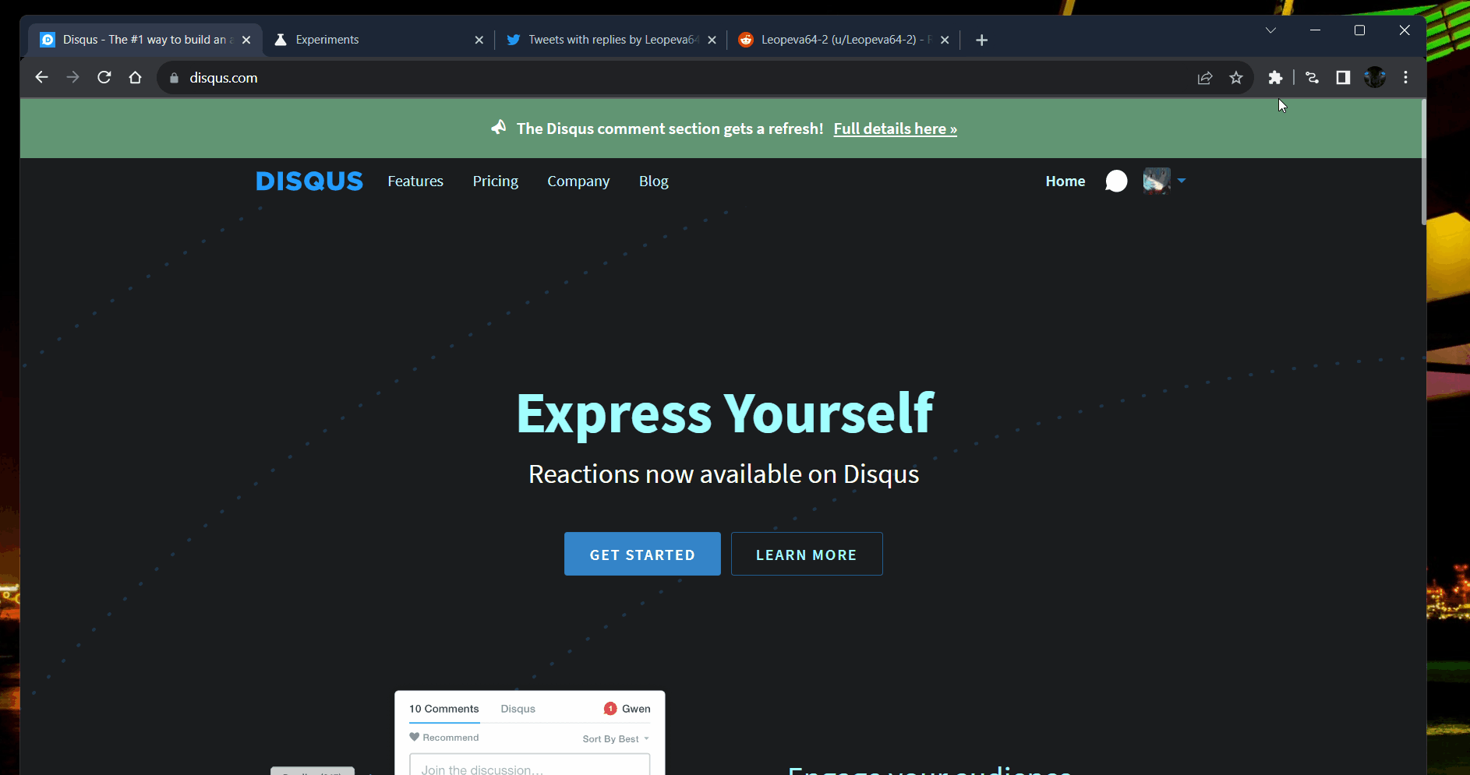Select the Disqus browser tab

(x=146, y=40)
